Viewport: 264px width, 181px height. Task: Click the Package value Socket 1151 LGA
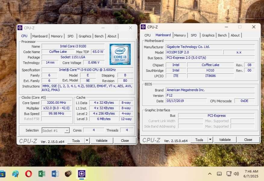point(73,57)
